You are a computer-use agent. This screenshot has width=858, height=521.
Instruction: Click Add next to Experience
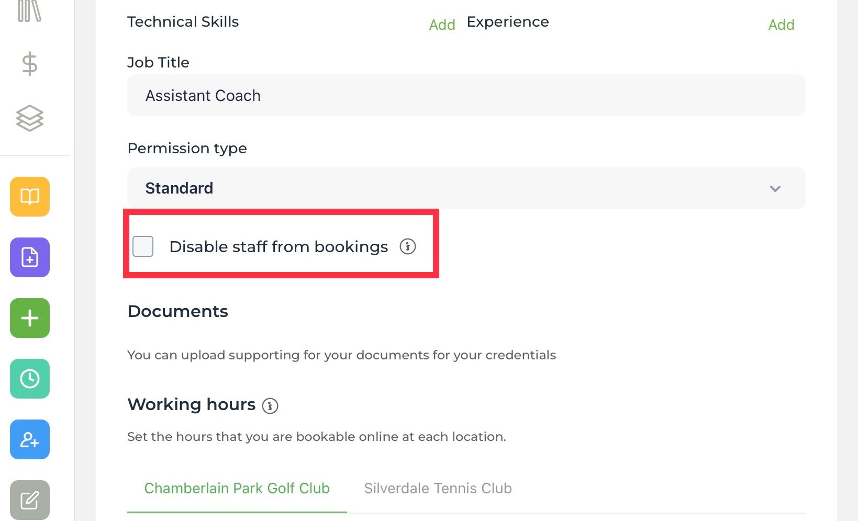781,25
